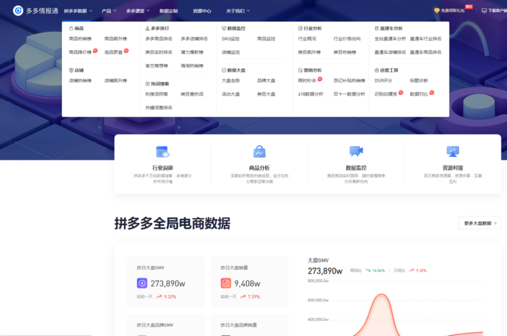
Task: Expand the 产品 dropdown chevron
Action: (115, 11)
